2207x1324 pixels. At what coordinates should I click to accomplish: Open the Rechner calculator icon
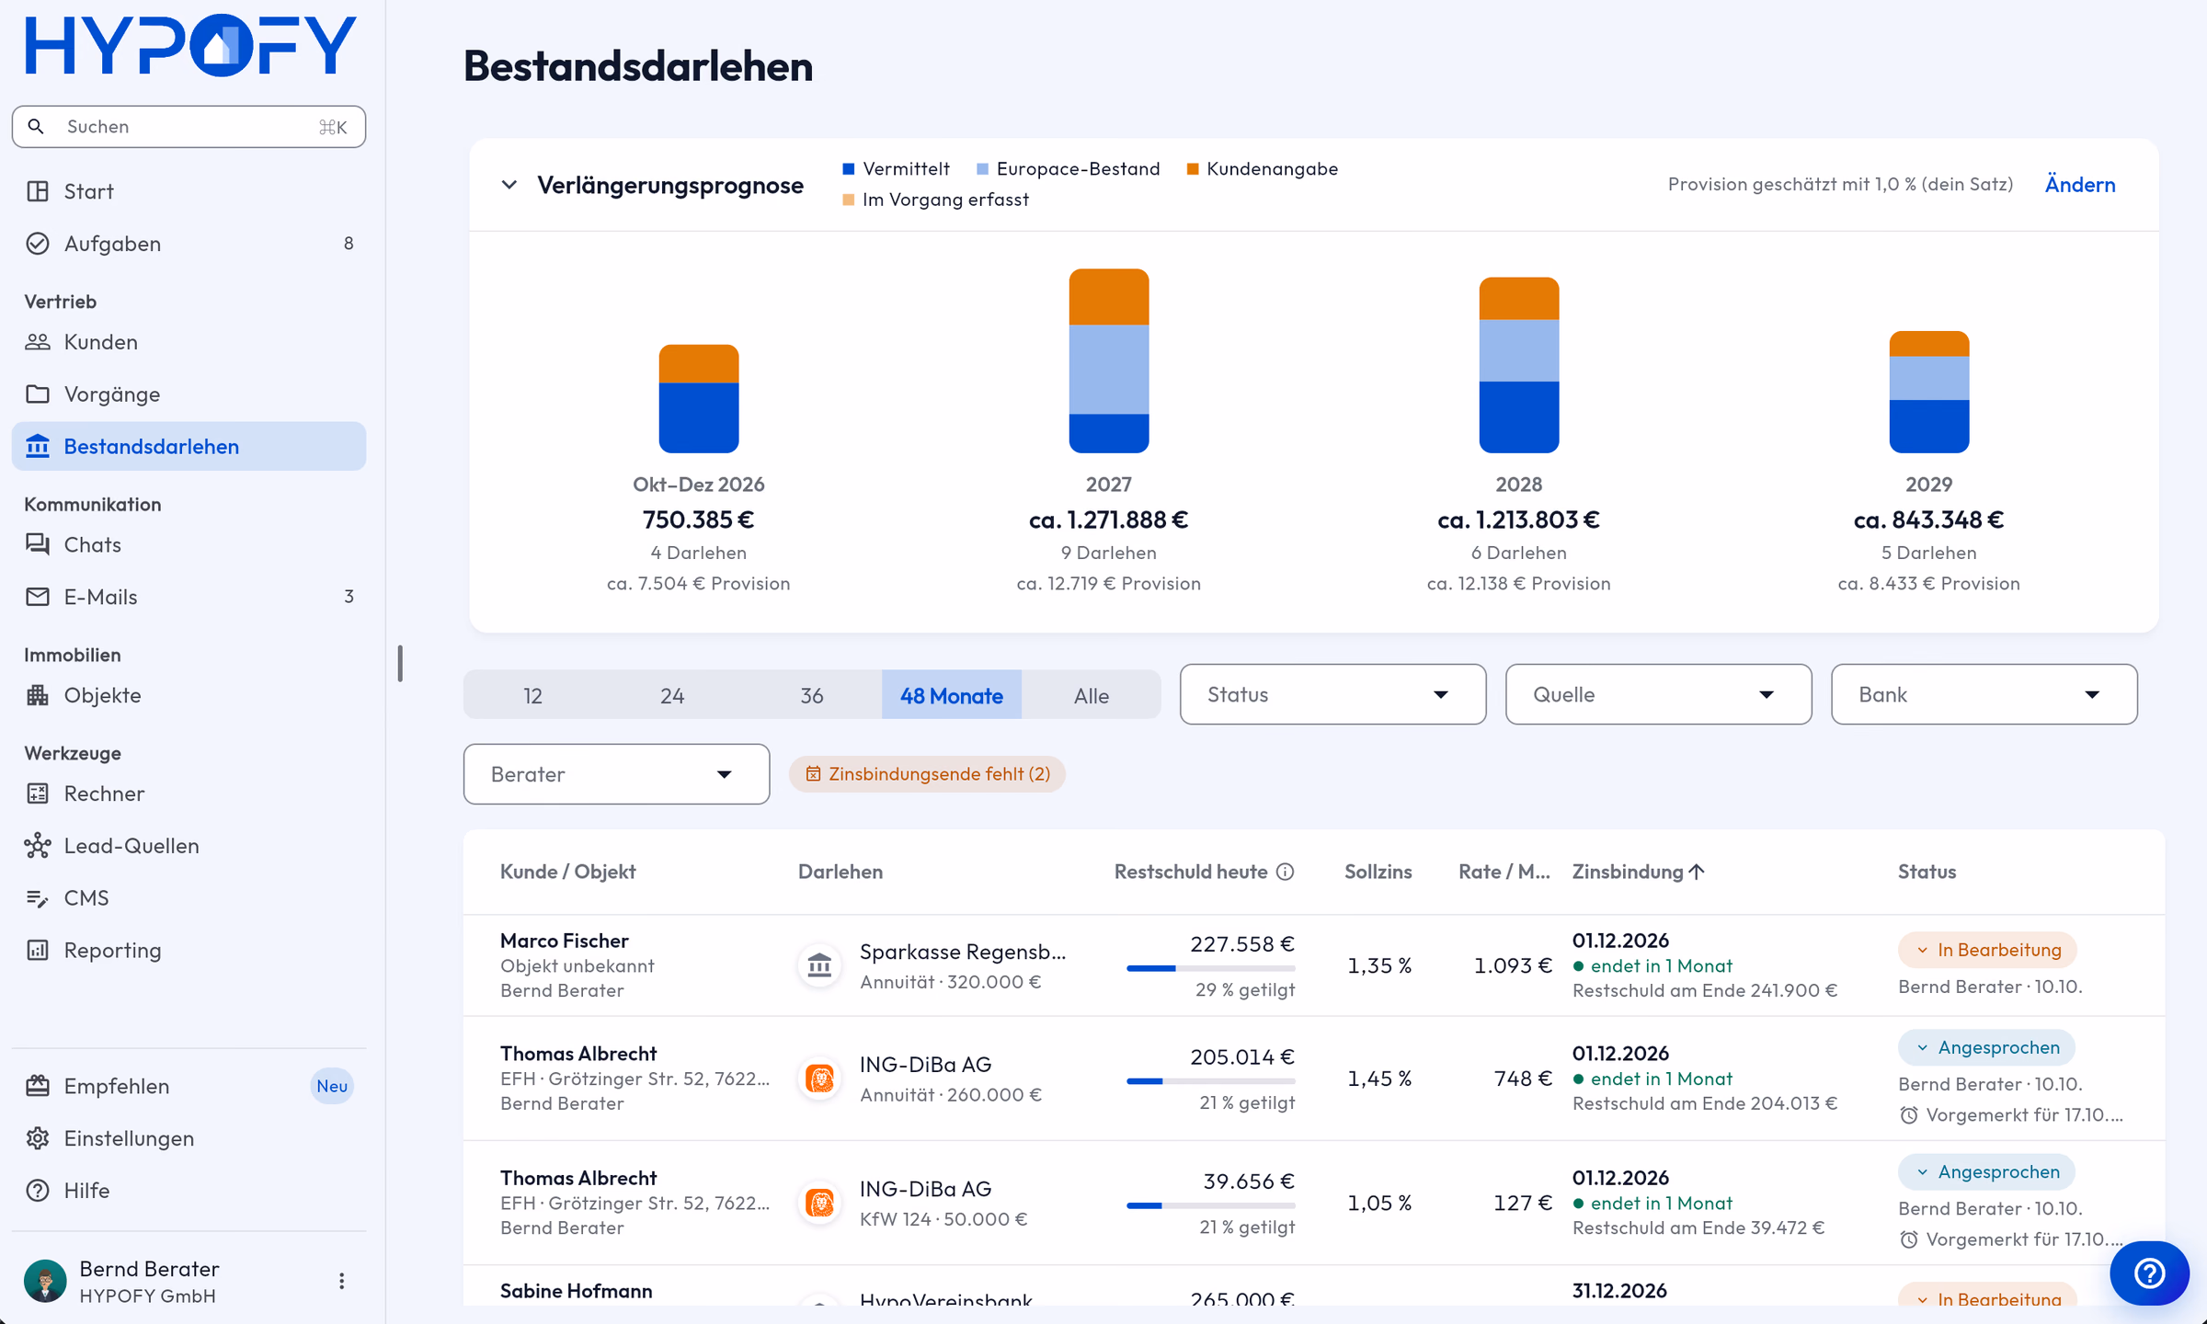[38, 793]
